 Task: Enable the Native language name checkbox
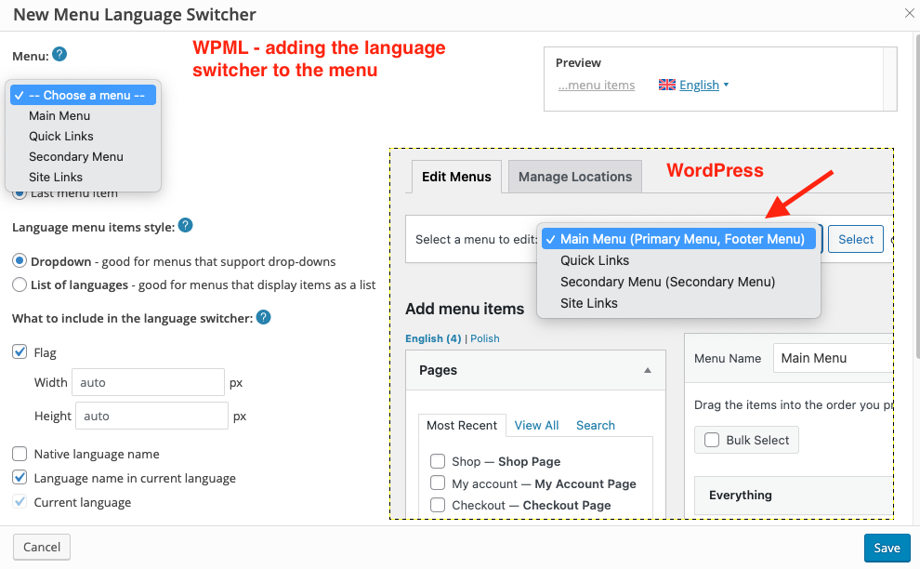[x=20, y=454]
